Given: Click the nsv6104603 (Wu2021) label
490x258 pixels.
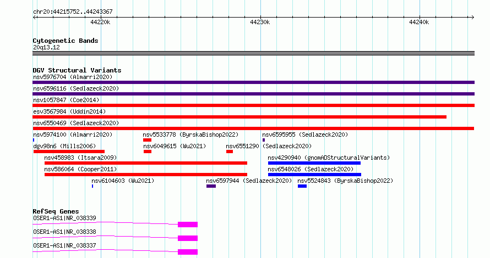Looking at the screenshot, I should click(123, 181).
